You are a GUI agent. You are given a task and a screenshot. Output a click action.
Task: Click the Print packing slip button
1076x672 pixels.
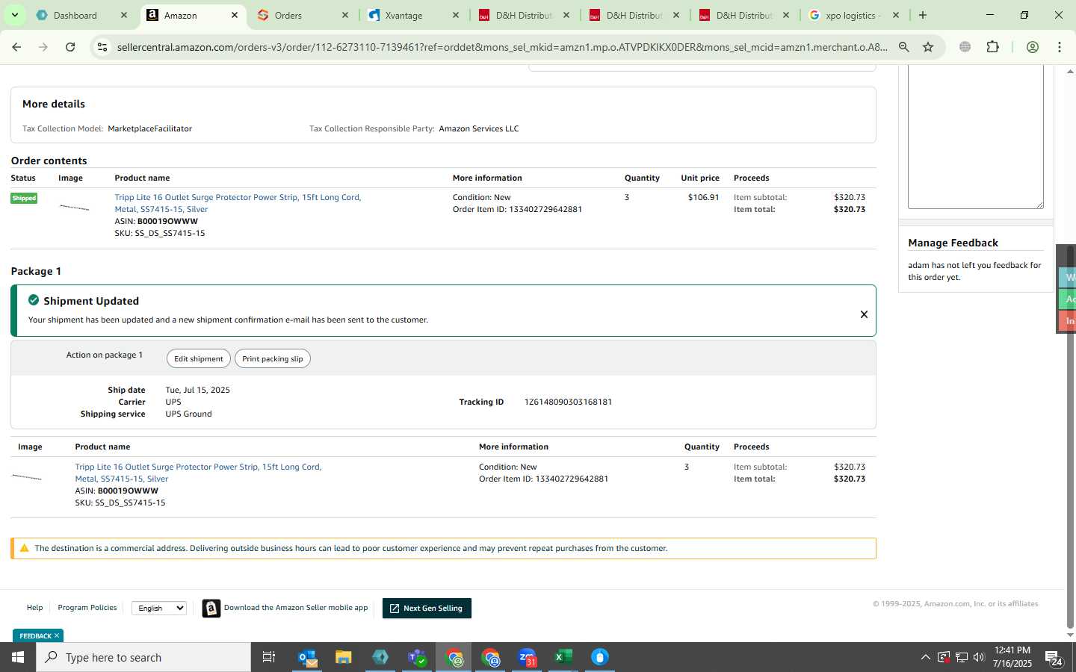tap(273, 358)
